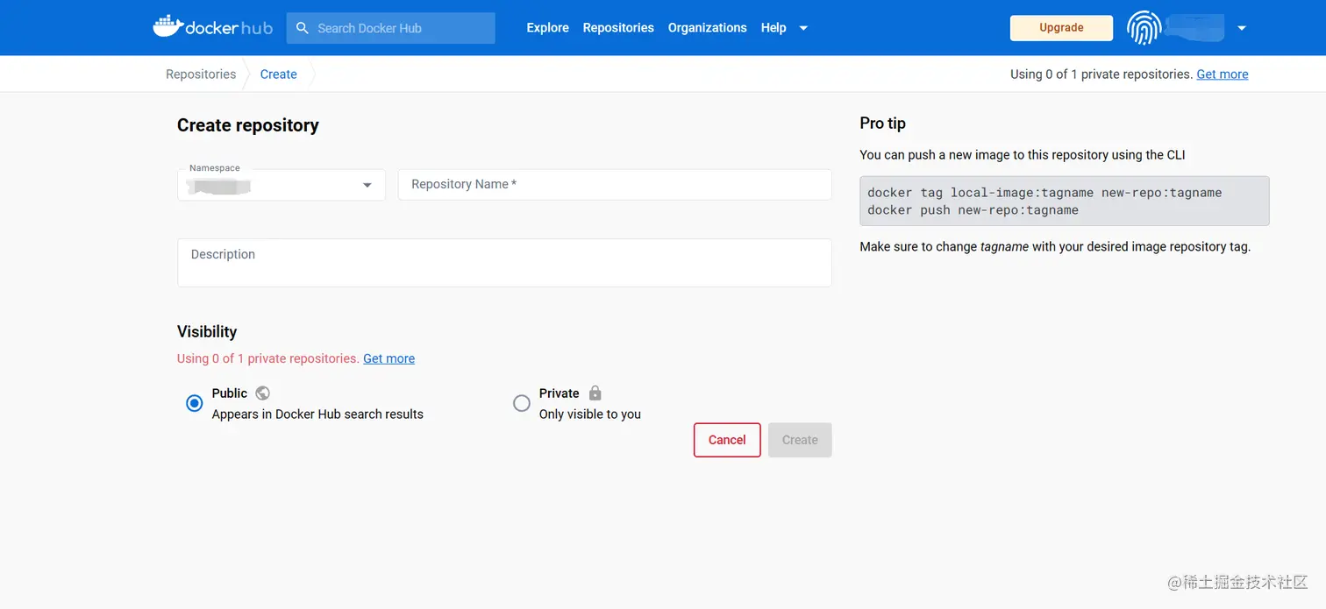
Task: Go to Explore in top navigation
Action: [x=547, y=28]
